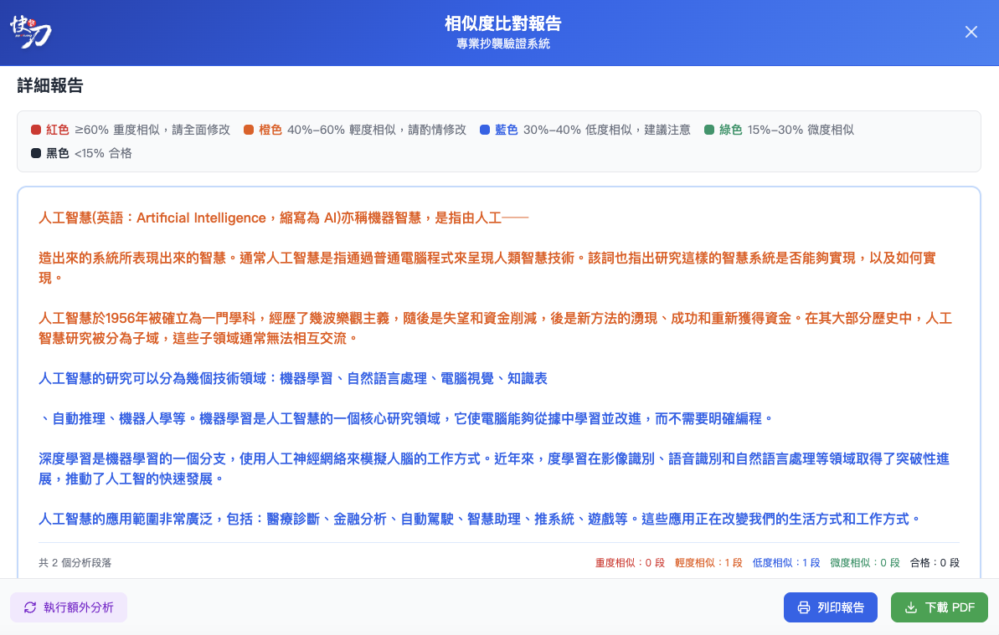
Task: Click the refresh icon on 執行額外分析
Action: 28,607
